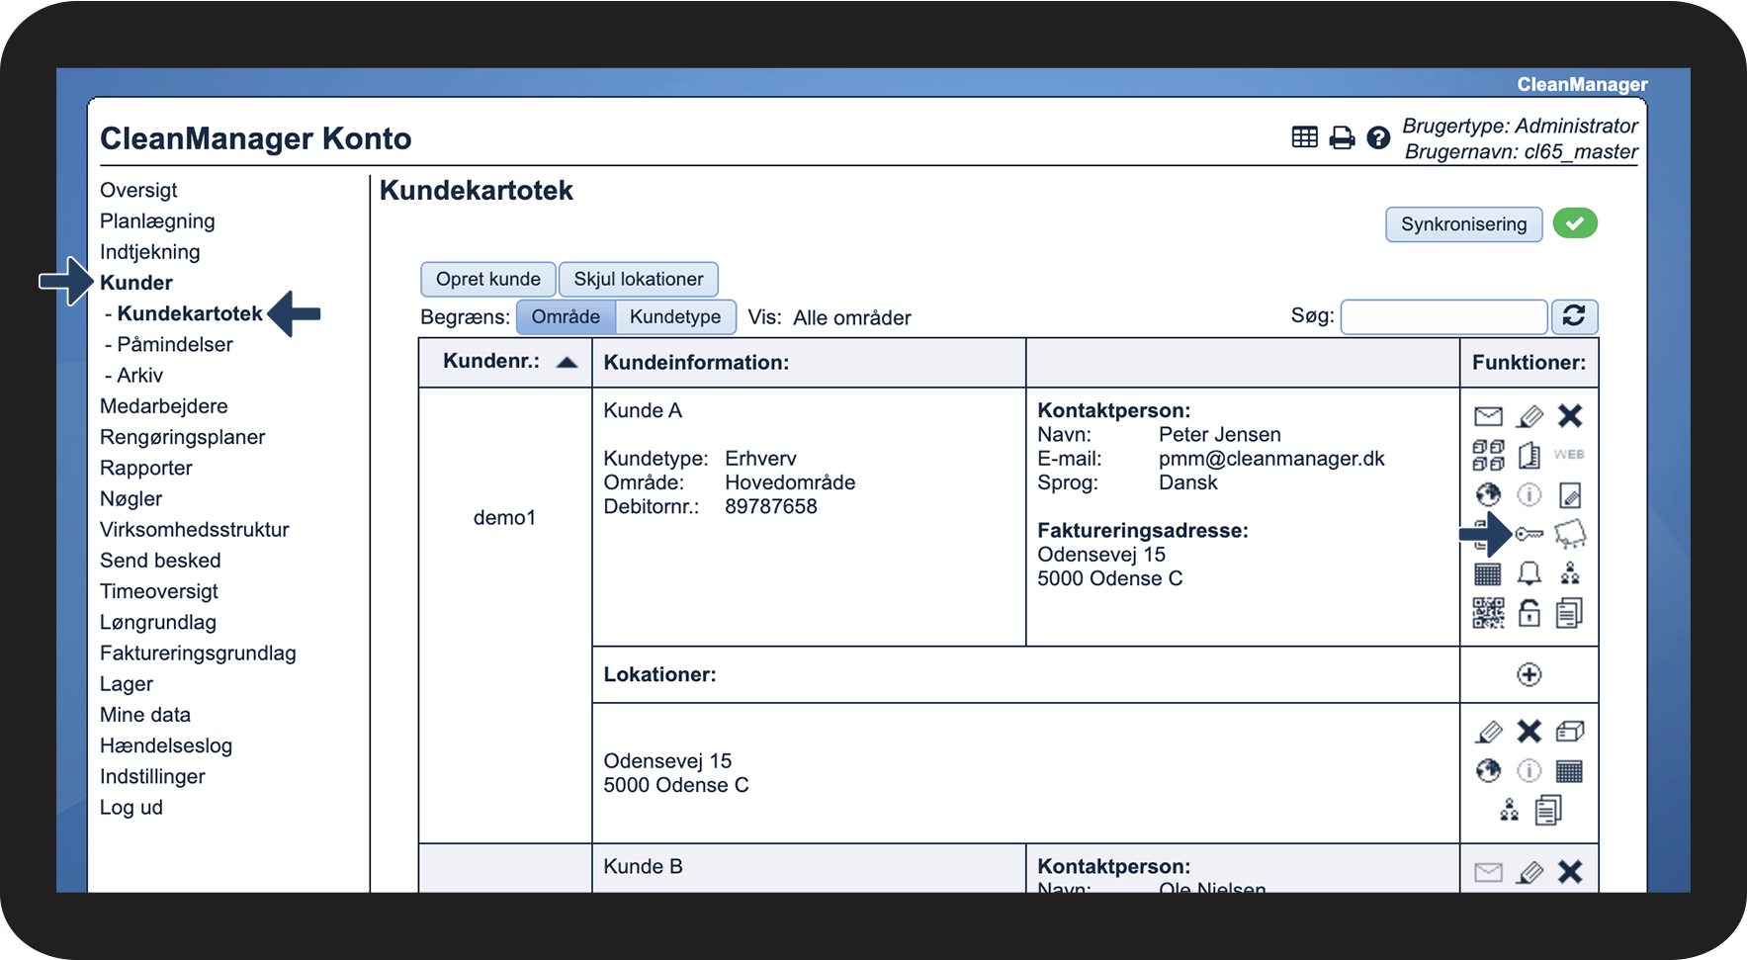Click the table grid icon in the header
This screenshot has height=960, width=1747.
point(1304,137)
